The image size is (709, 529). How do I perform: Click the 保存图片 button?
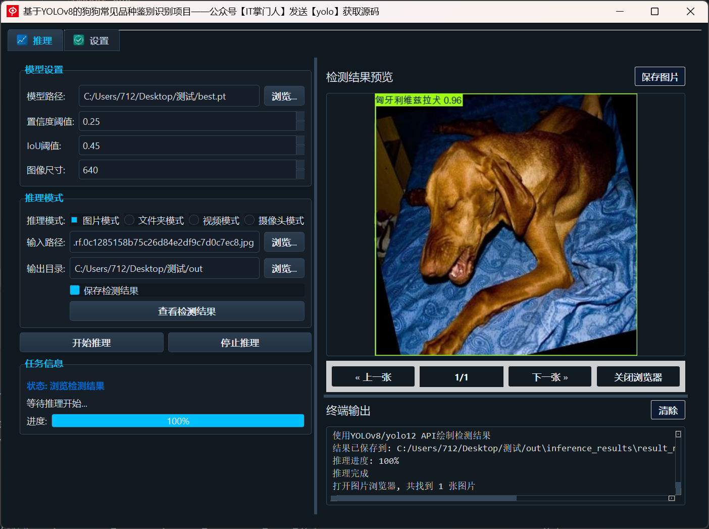click(x=660, y=77)
